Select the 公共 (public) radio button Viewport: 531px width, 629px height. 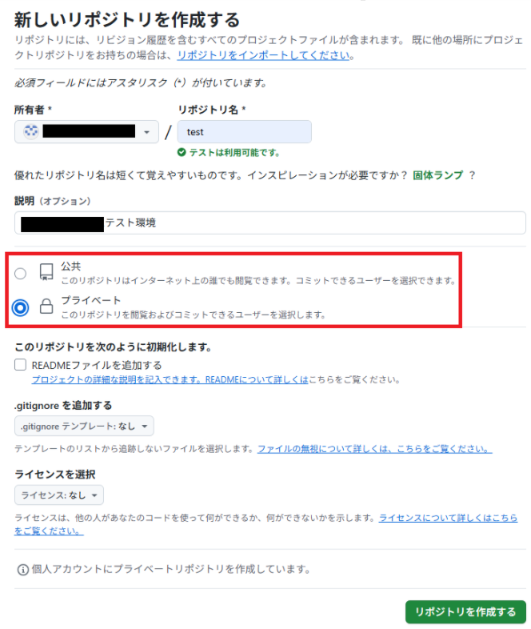(x=21, y=274)
